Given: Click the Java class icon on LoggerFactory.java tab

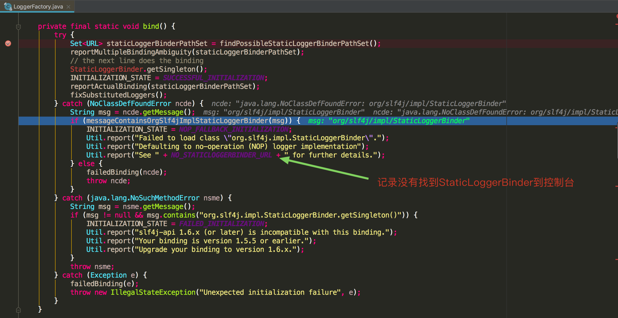Looking at the screenshot, I should point(8,6).
